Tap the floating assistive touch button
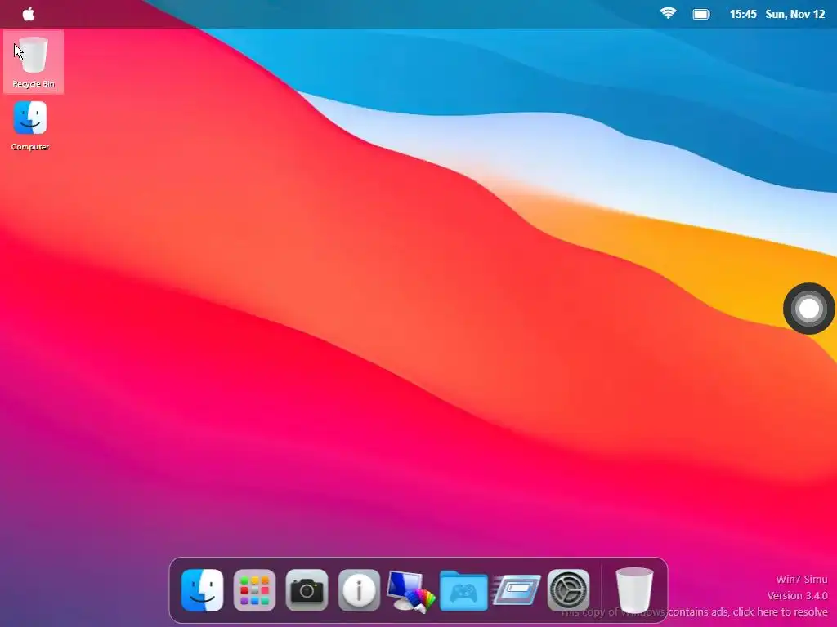837x627 pixels. [808, 309]
